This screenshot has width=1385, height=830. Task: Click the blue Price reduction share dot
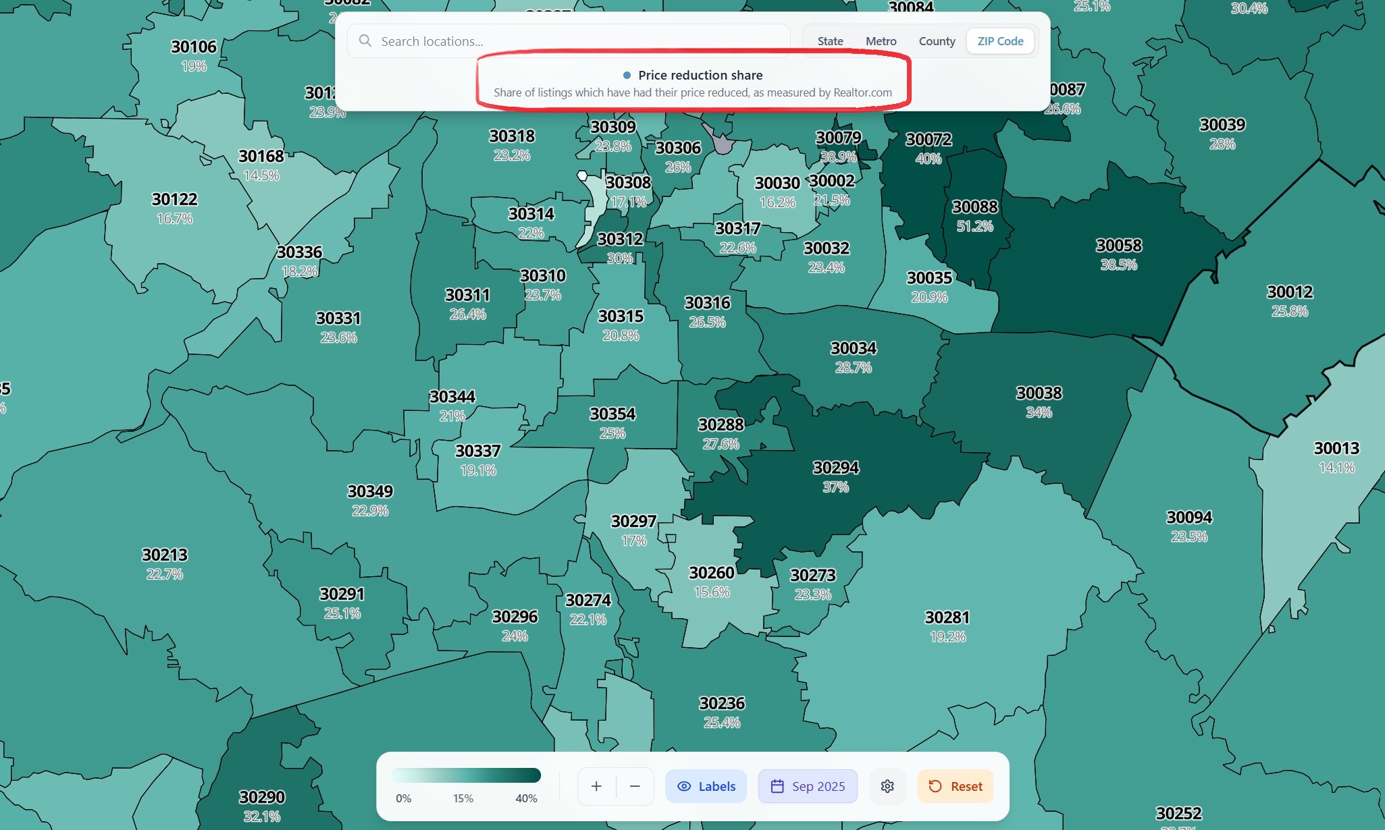tap(627, 76)
